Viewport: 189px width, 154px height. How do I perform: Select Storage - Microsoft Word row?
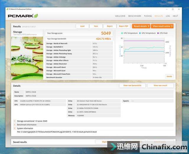pos(79,67)
